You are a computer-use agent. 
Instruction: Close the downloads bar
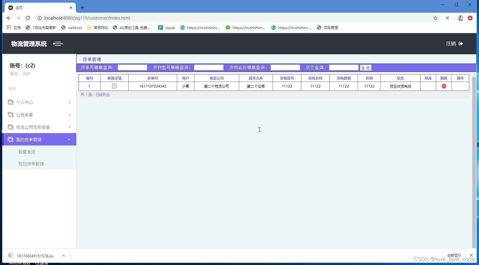click(471, 255)
